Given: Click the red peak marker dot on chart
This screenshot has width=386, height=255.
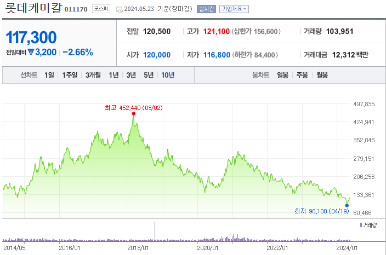Looking at the screenshot, I should click(x=134, y=113).
